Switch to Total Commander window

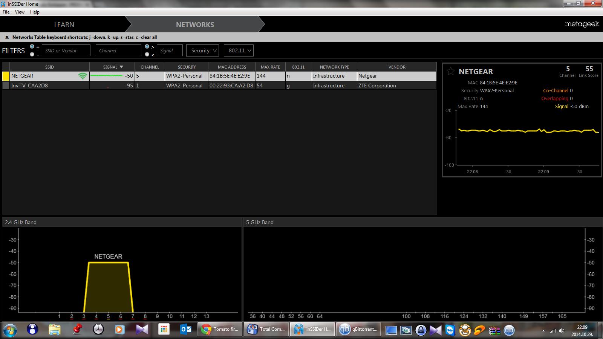pyautogui.click(x=266, y=330)
